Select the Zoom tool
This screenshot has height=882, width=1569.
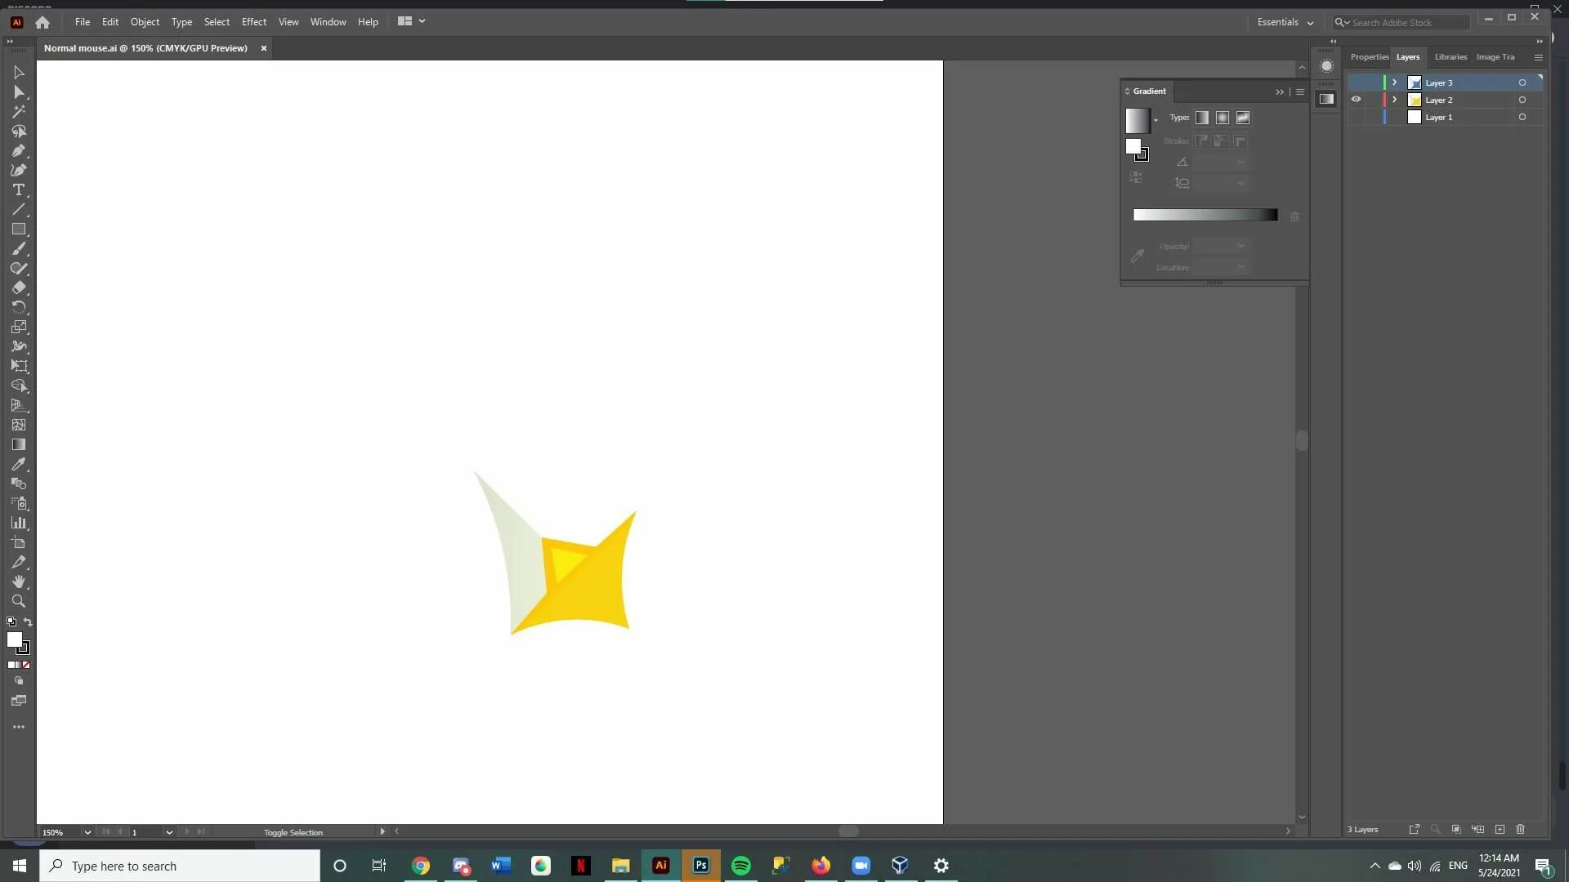pyautogui.click(x=18, y=602)
